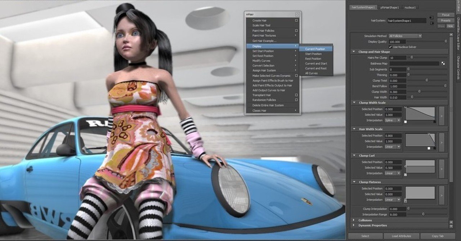Switch to nucleus1 tab
Viewport: 461px width, 241px height.
(410, 7)
